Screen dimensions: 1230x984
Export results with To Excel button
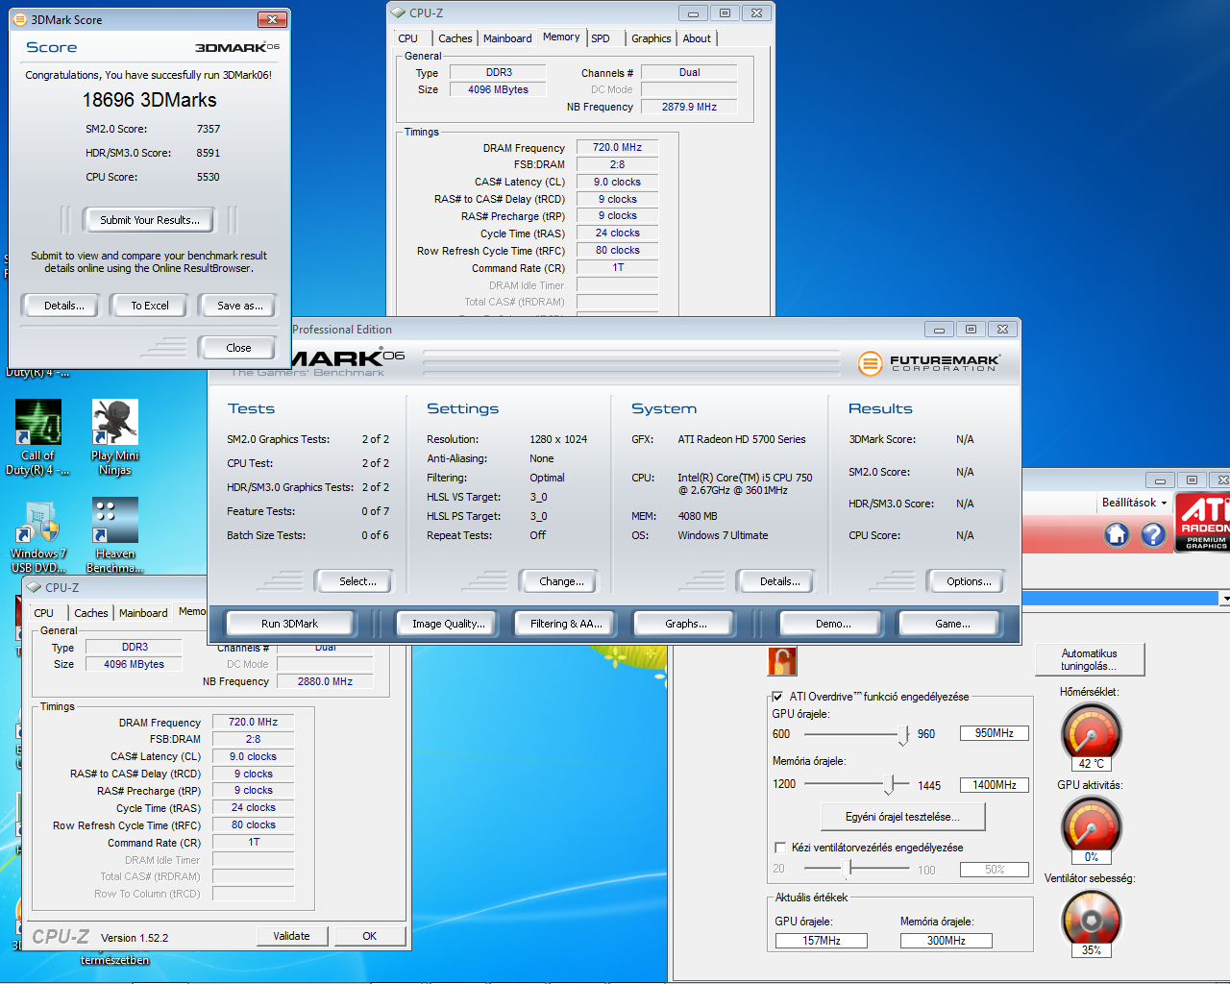coord(150,306)
